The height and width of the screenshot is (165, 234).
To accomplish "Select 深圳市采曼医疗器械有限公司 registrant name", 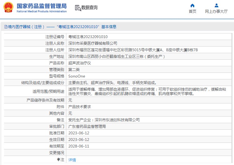I will pyautogui.click(x=93, y=43).
